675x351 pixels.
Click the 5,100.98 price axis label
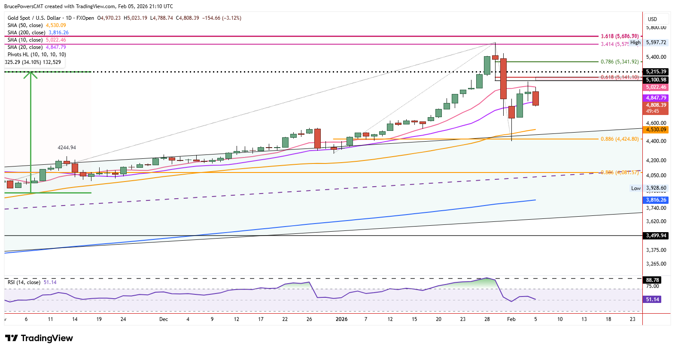point(656,80)
